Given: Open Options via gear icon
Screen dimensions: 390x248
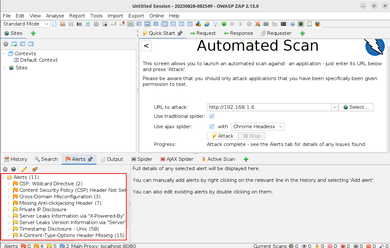Looking at the screenshot, I should coord(96,24).
